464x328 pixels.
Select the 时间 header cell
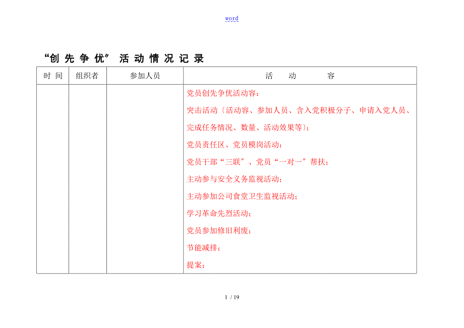pyautogui.click(x=52, y=76)
